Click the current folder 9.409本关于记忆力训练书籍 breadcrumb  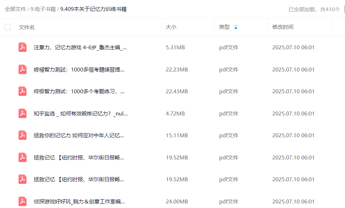pyautogui.click(x=93, y=9)
